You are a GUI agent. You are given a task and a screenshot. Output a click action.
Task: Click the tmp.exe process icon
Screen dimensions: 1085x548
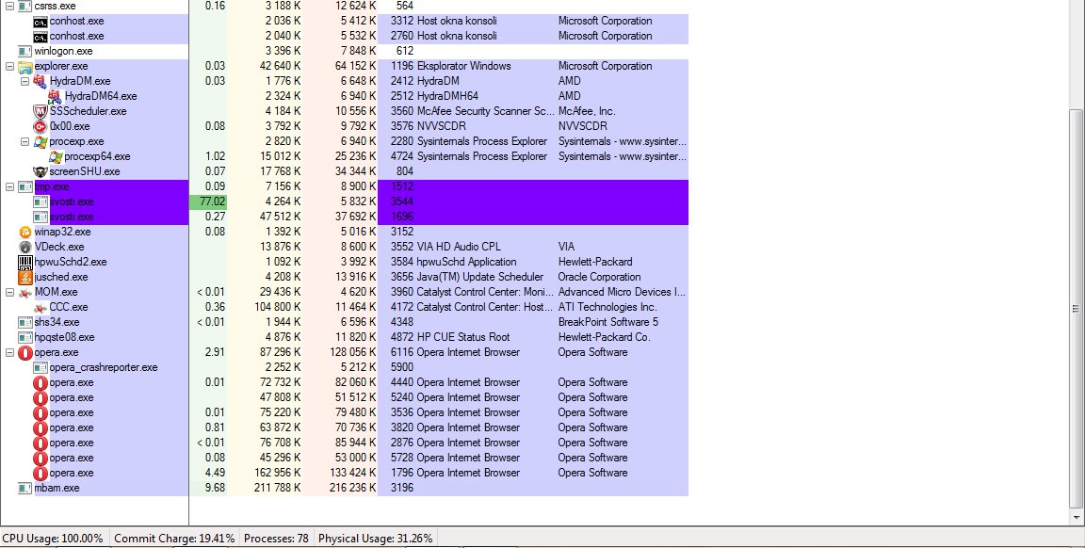pyautogui.click(x=24, y=186)
